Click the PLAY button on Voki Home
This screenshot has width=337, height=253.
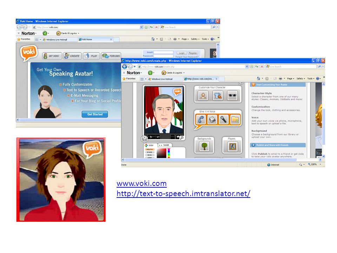pos(92,56)
